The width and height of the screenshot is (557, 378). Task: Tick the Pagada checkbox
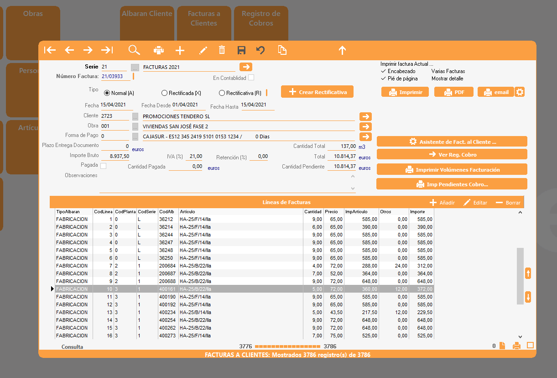(x=103, y=166)
